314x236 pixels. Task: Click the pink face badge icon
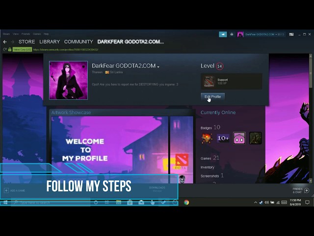point(239,138)
